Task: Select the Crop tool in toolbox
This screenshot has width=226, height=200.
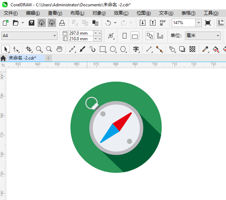Action: [x=29, y=49]
